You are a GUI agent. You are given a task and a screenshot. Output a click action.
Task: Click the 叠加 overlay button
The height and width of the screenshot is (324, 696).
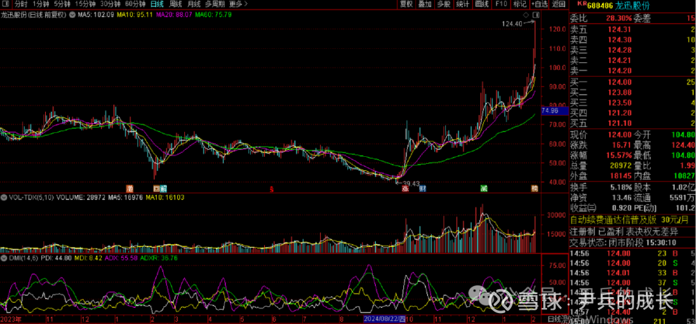click(x=425, y=4)
